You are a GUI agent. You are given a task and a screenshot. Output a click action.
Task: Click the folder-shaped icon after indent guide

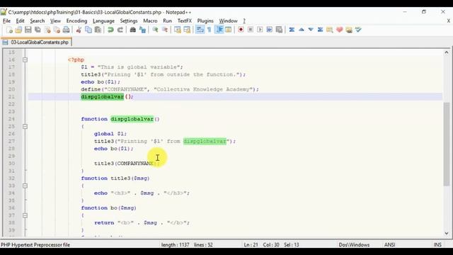point(228,30)
